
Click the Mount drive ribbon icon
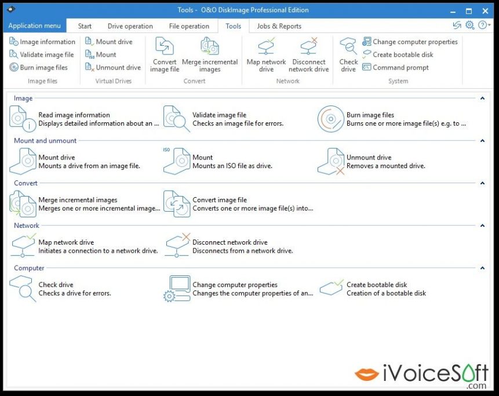(90, 41)
